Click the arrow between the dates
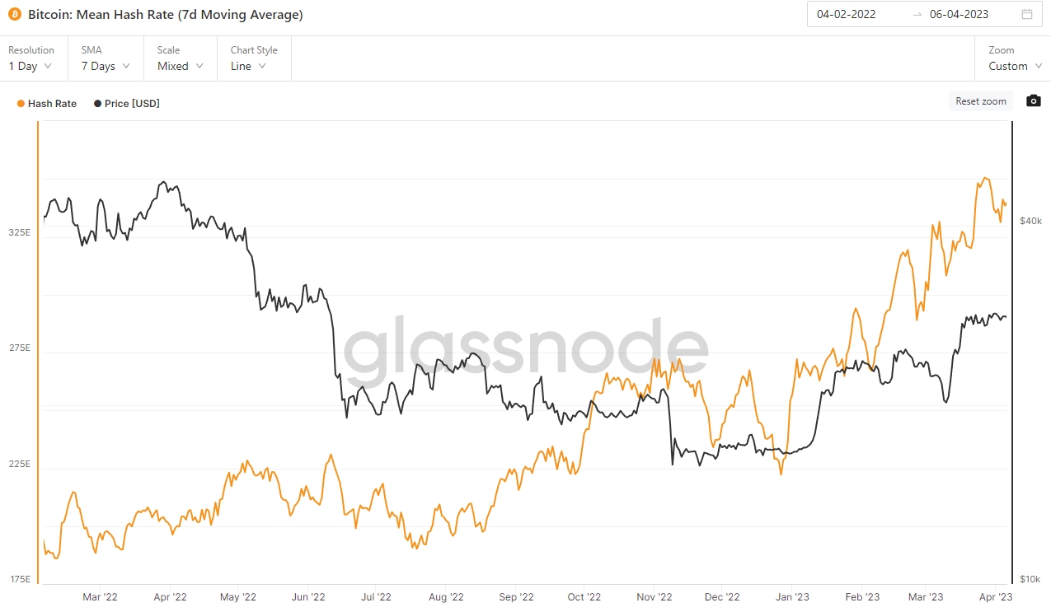Viewport: 1051px width, 612px height. click(917, 14)
